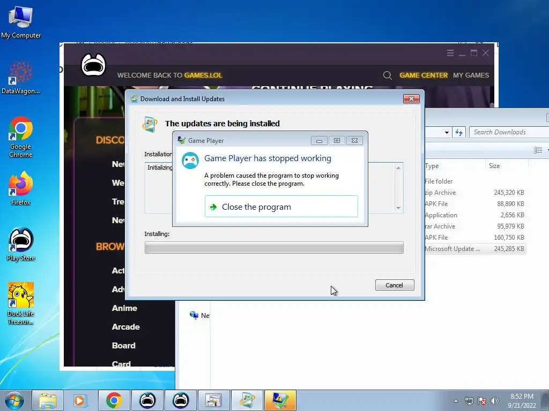549x411 pixels.
Task: Open Windows Media Player from taskbar
Action: click(79, 400)
